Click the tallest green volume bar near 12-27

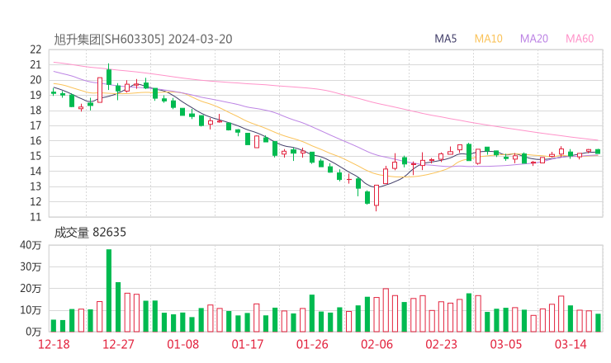[x=109, y=290]
